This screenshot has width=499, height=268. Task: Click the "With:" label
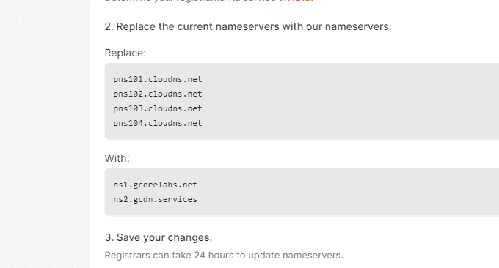[117, 158]
